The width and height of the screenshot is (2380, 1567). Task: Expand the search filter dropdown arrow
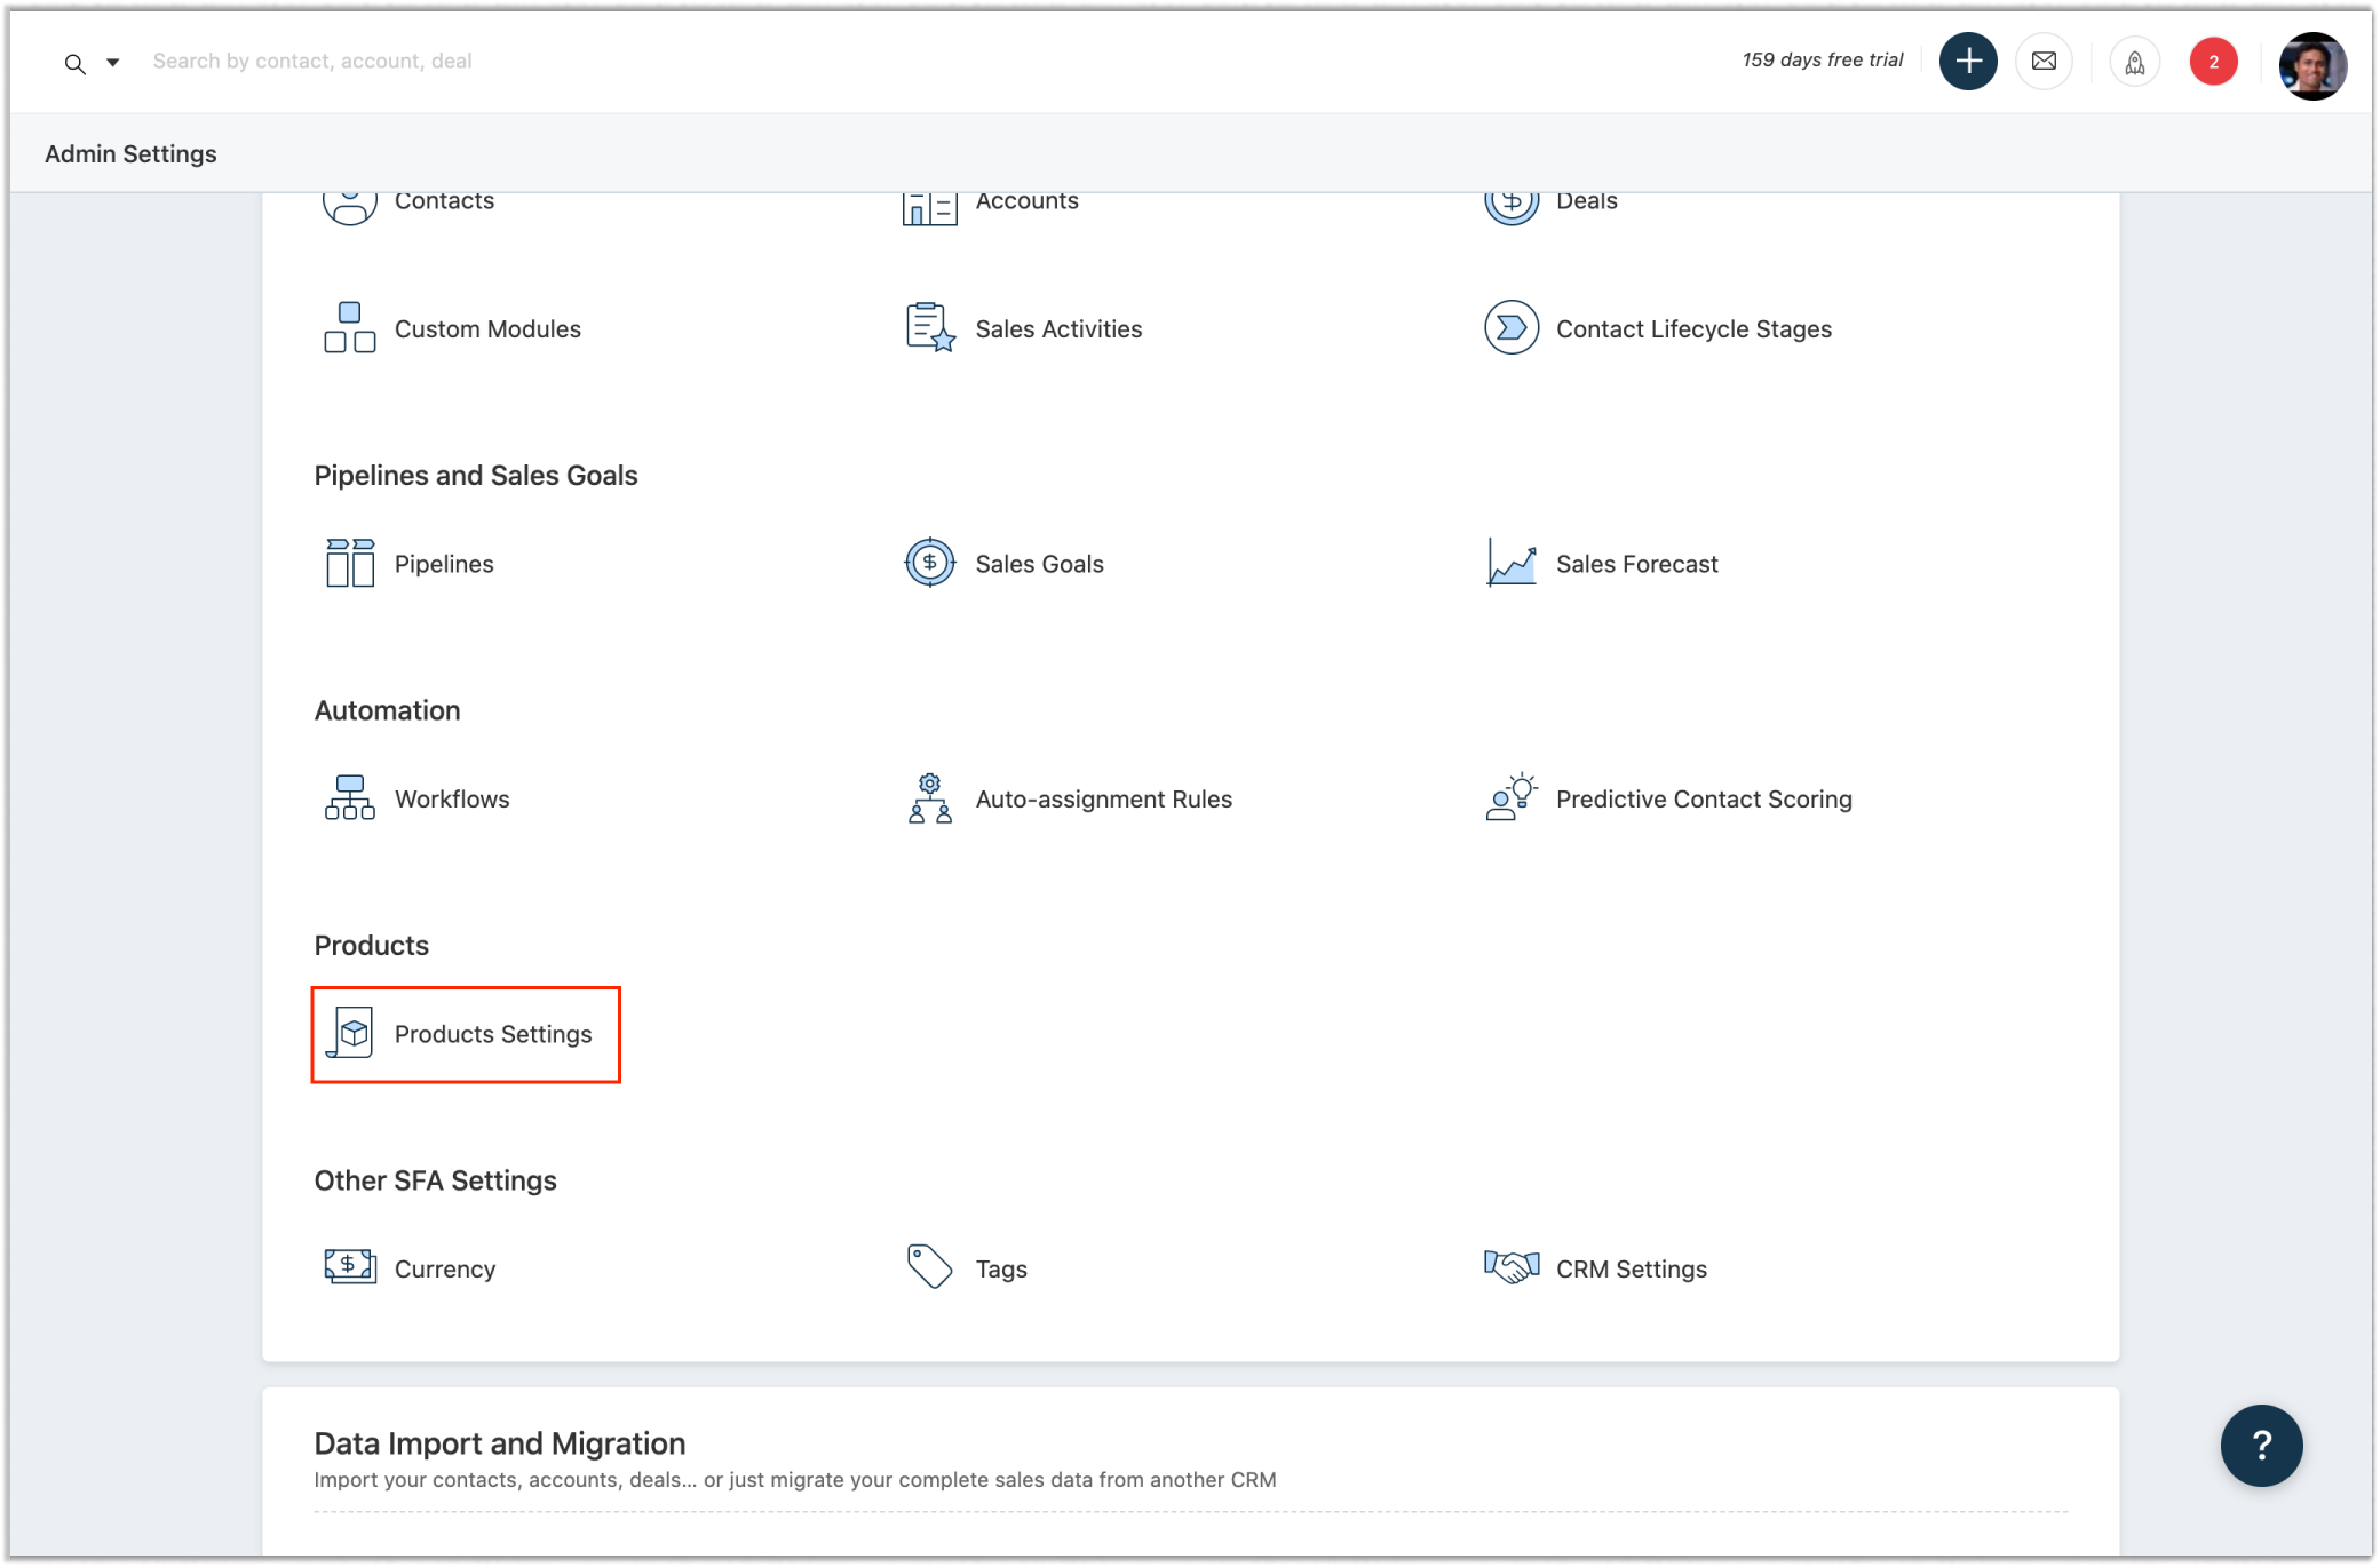[x=113, y=62]
